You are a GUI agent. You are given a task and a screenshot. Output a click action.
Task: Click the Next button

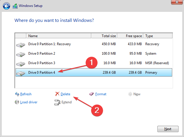coord(168,129)
